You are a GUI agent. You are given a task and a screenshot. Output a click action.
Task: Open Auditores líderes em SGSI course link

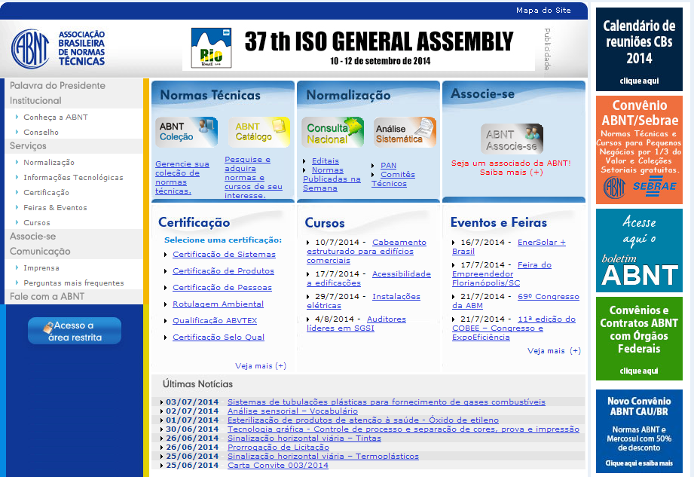coord(356,323)
